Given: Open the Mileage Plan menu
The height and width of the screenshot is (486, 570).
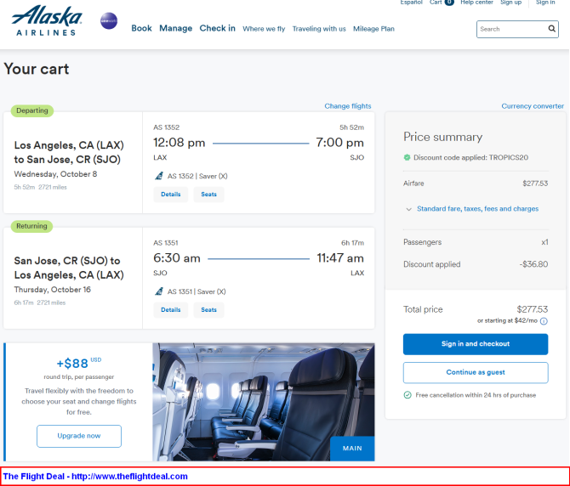Looking at the screenshot, I should pos(373,29).
